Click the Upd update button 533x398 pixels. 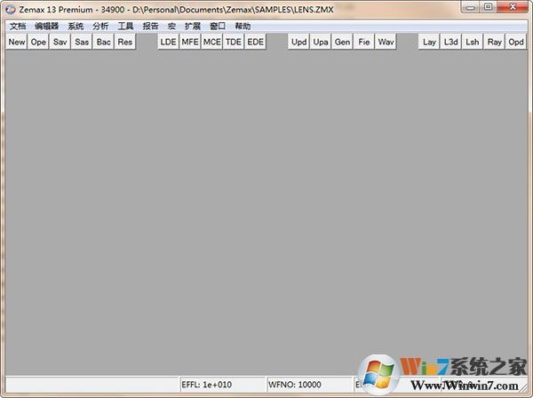click(x=298, y=42)
